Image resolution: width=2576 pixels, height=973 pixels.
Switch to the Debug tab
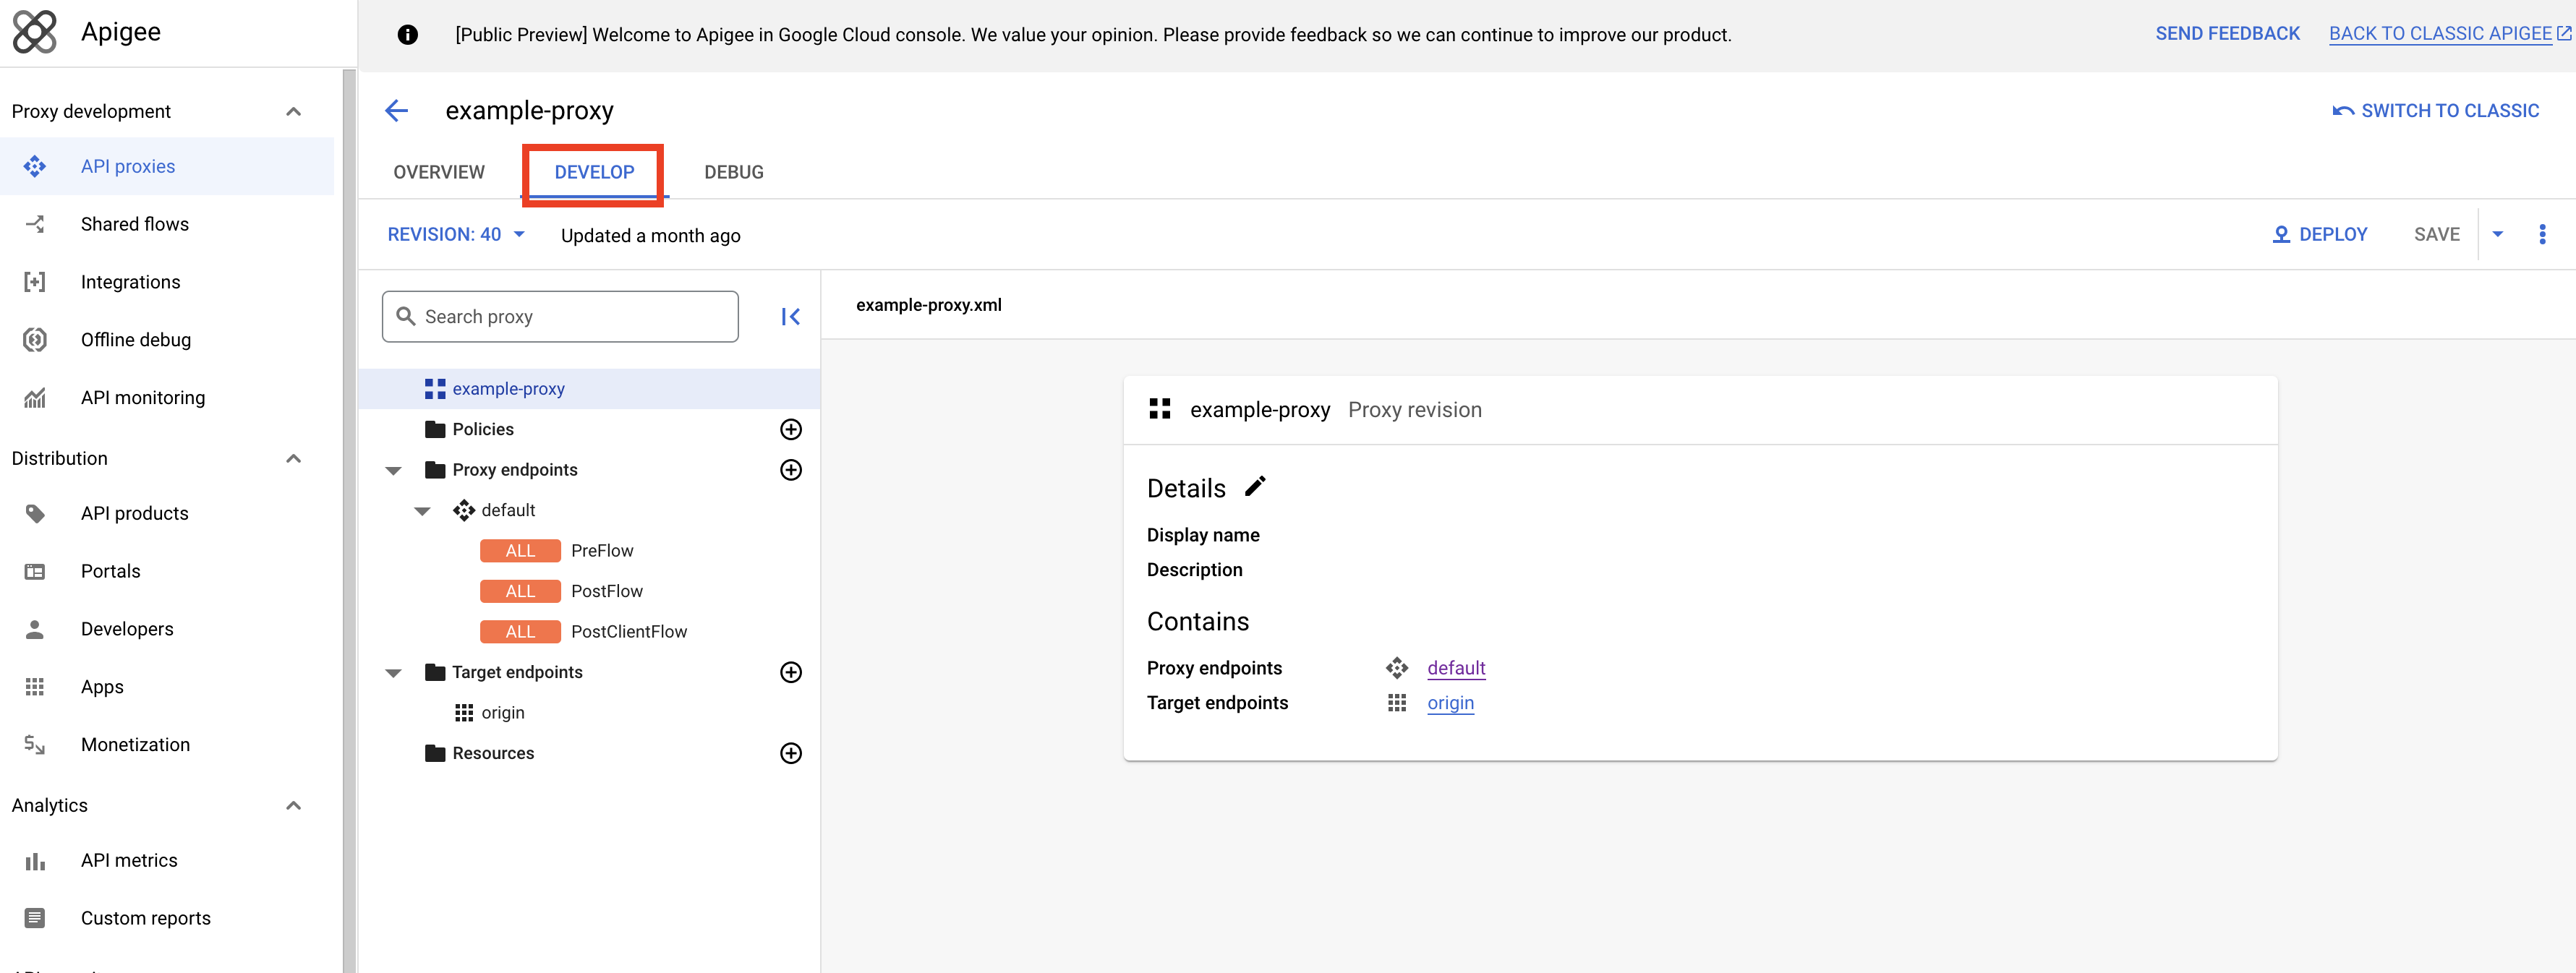point(733,172)
